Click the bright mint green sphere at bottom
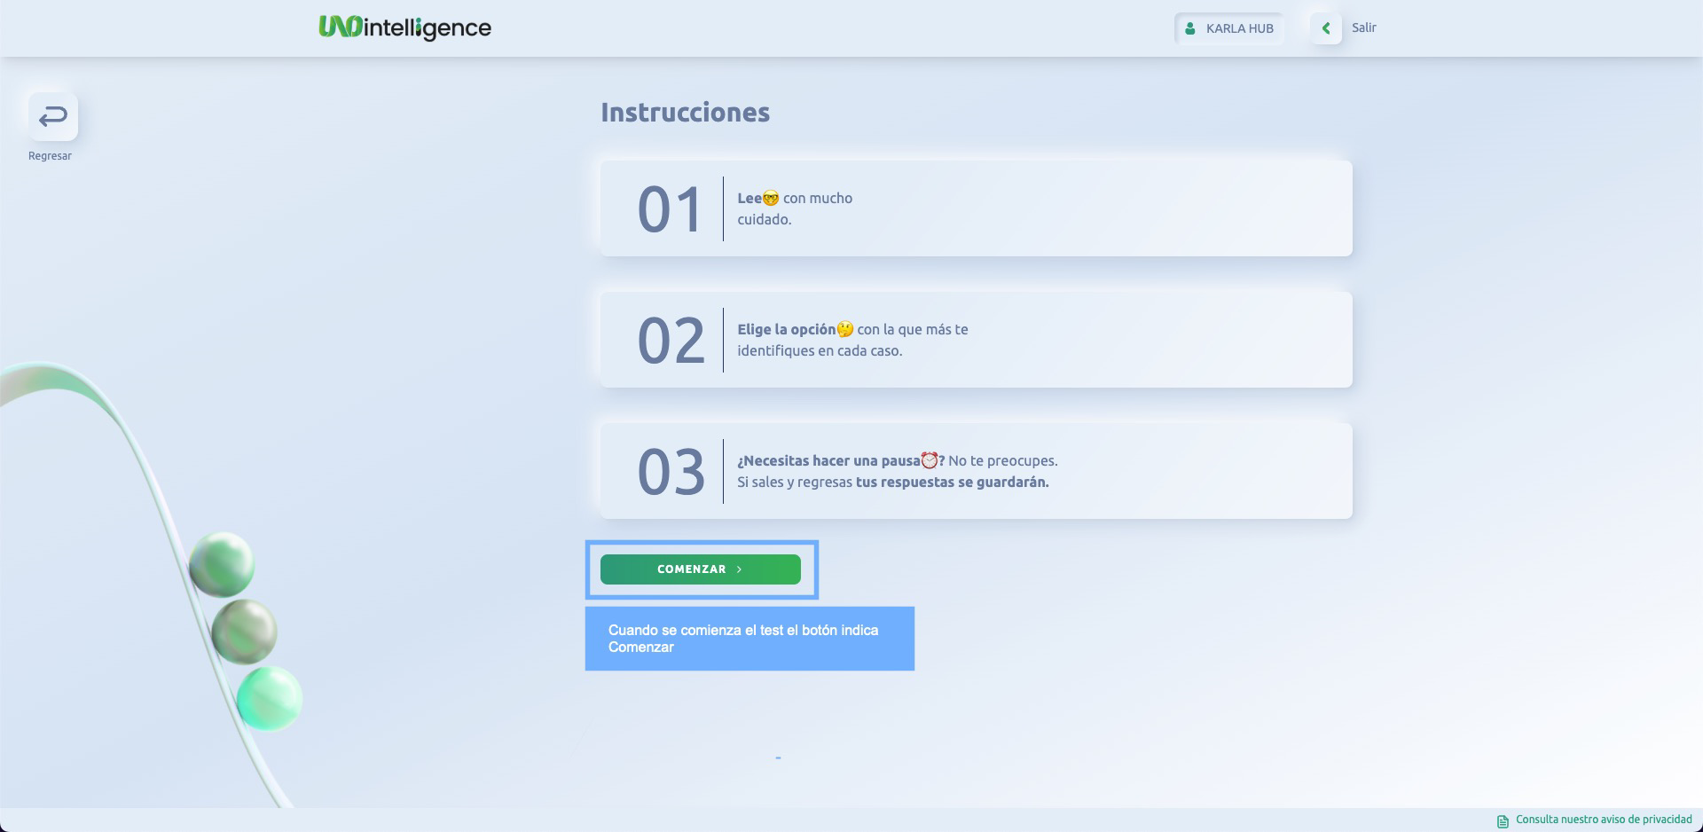This screenshot has width=1703, height=832. click(x=270, y=698)
